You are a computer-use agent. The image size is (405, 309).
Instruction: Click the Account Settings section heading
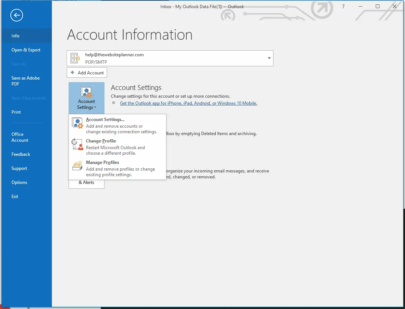coord(136,88)
